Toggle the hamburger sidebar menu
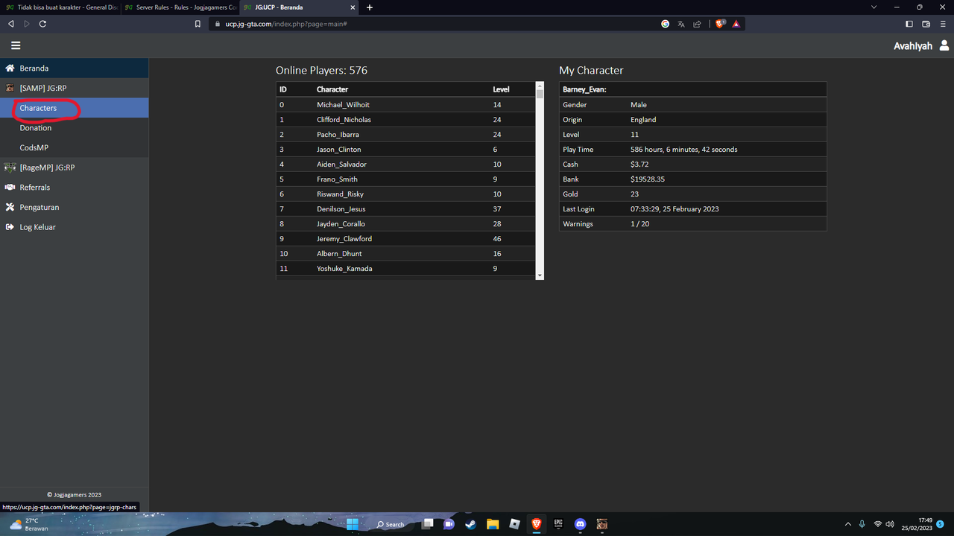 pyautogui.click(x=16, y=45)
